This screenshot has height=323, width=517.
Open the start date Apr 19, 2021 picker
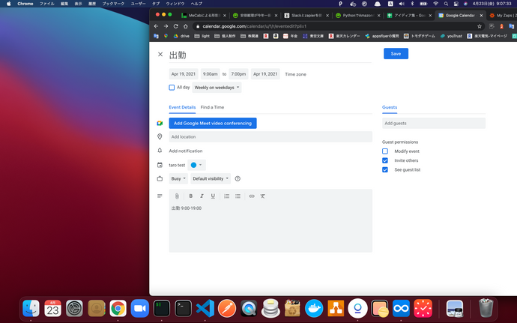[184, 74]
